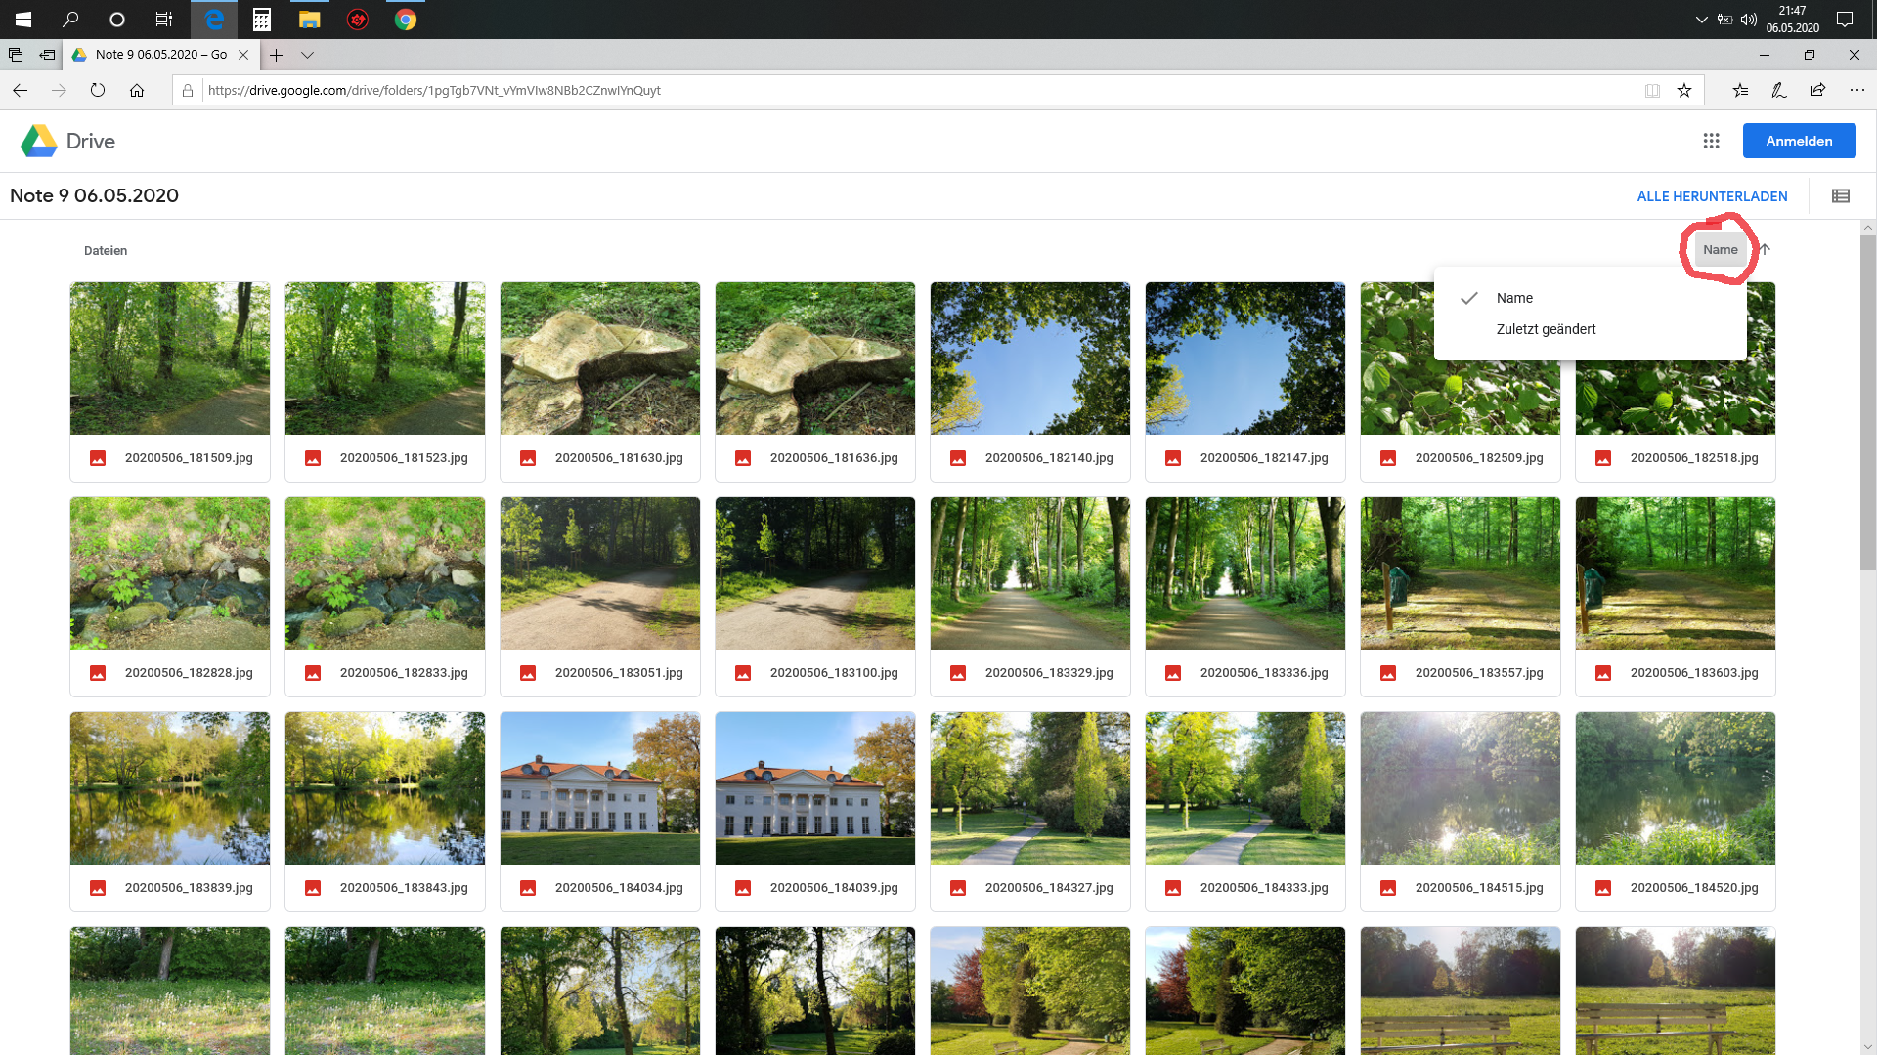Click the add notes pen icon

tap(1779, 90)
